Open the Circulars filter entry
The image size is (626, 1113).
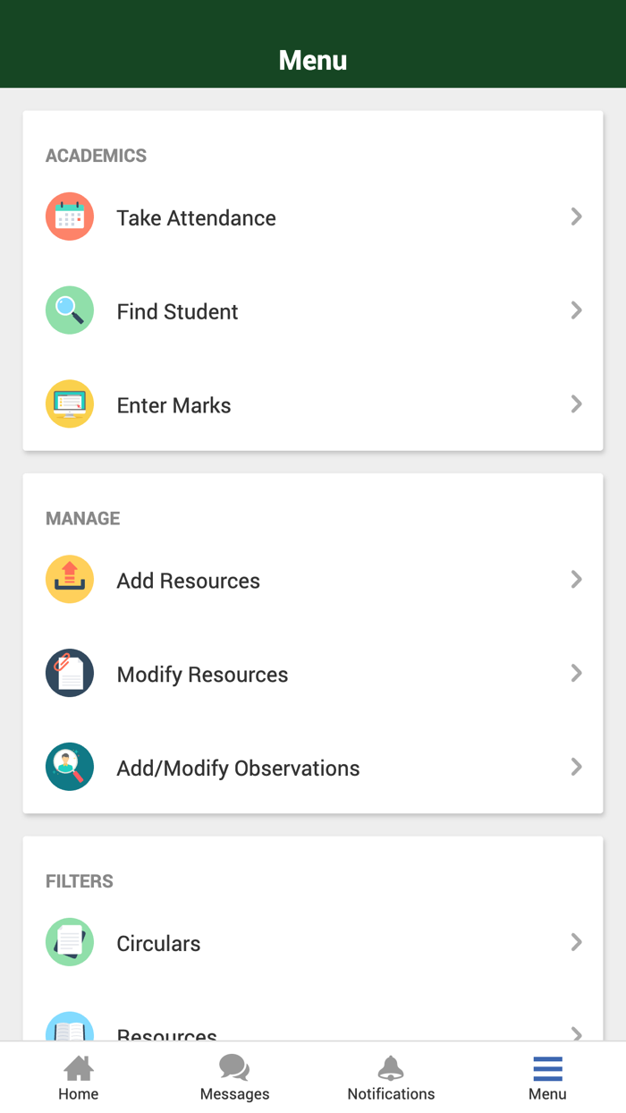158,943
